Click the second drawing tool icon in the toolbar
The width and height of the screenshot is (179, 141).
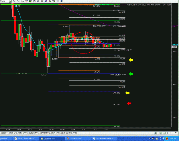(x=18, y=1)
